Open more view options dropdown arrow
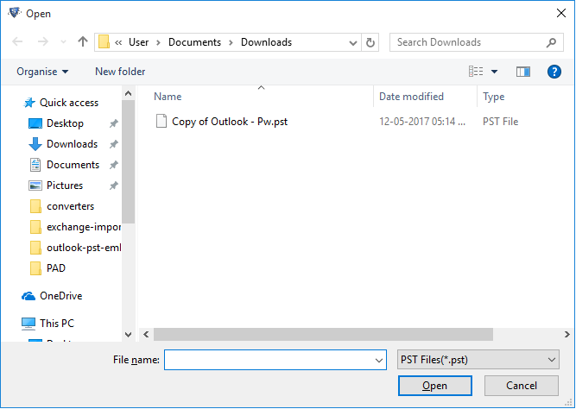 (x=495, y=72)
